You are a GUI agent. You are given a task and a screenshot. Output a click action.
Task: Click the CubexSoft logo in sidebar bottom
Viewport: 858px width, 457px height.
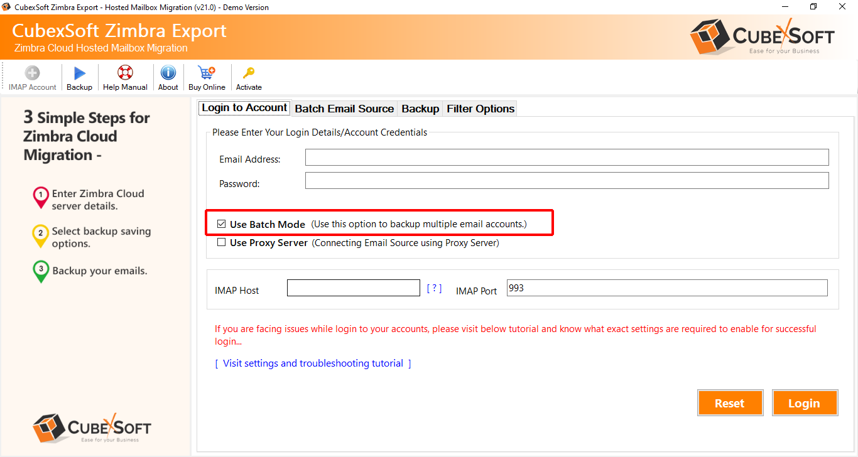(x=92, y=427)
